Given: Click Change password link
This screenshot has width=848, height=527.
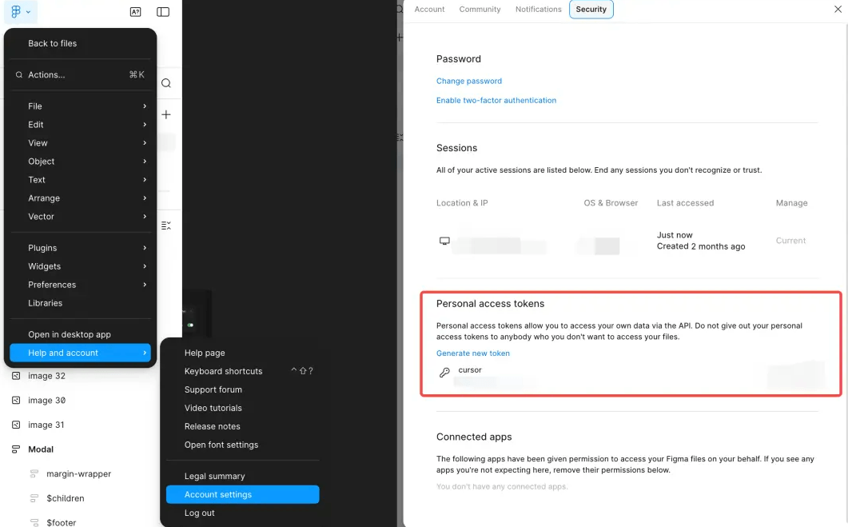Looking at the screenshot, I should (469, 81).
